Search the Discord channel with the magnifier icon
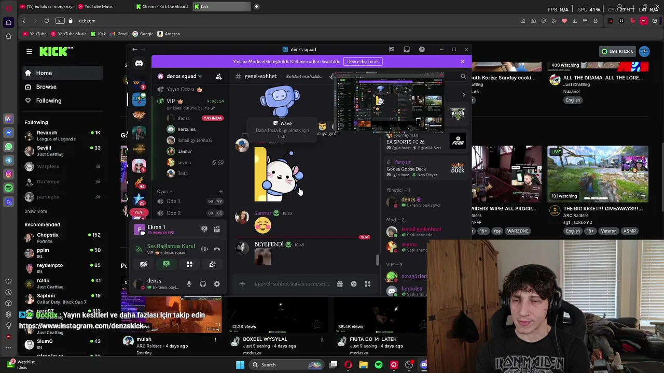 [463, 76]
